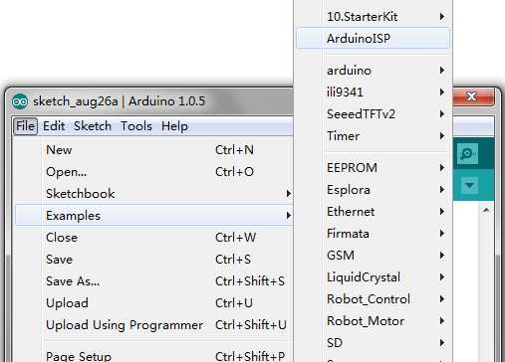Expand the Sketchbook submenu
Image resolution: width=505 pixels, height=362 pixels.
pyautogui.click(x=154, y=194)
